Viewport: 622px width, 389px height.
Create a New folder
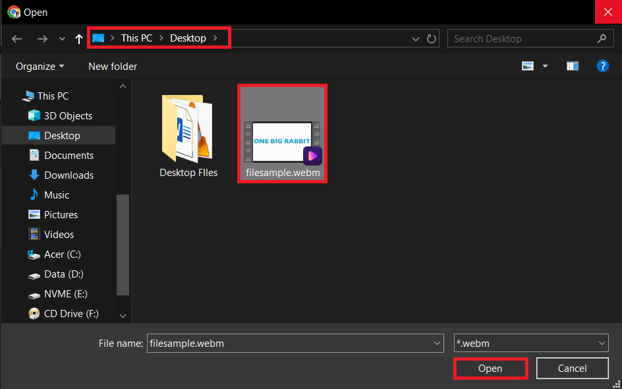click(113, 67)
